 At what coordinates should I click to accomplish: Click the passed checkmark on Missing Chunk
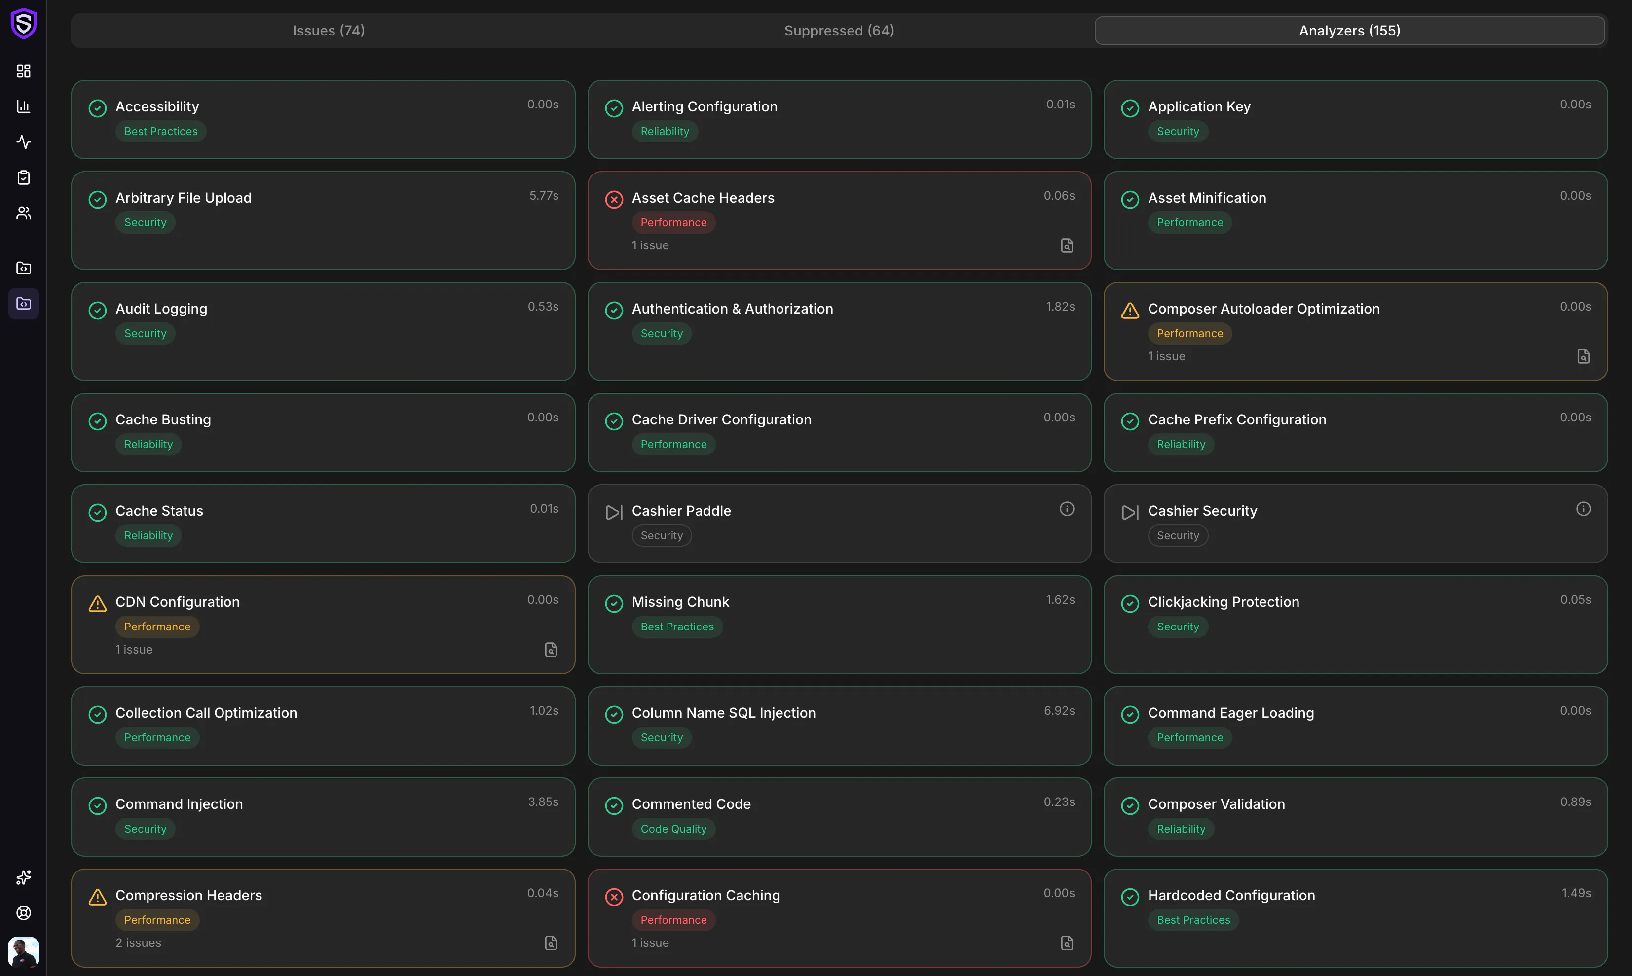coord(613,604)
